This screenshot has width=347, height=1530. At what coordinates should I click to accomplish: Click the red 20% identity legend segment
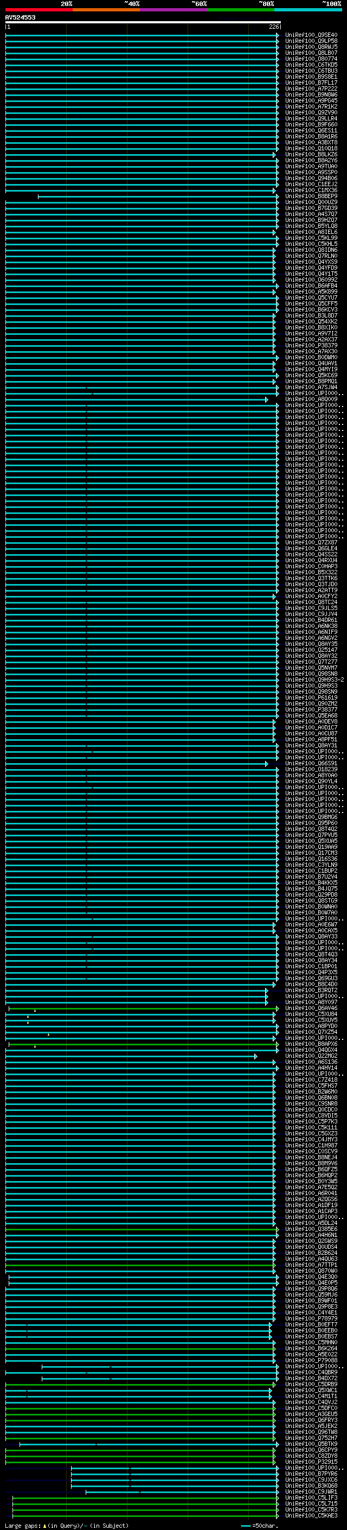(x=38, y=10)
